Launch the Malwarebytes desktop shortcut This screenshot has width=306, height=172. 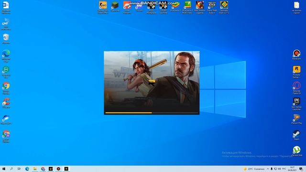[6, 119]
